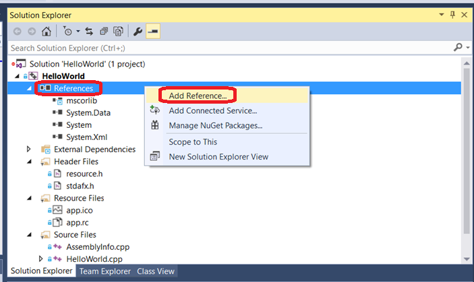The width and height of the screenshot is (474, 282).
Task: Click AssemblyInfo.cpp C++ file icon
Action: (57, 246)
